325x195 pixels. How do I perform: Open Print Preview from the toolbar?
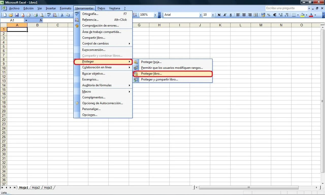[x=42, y=15]
